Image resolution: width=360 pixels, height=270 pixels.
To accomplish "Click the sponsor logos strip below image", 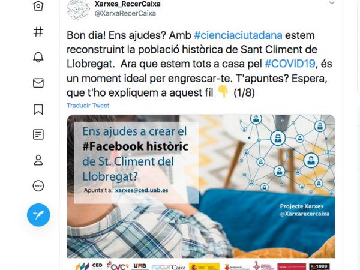I will click(201, 266).
